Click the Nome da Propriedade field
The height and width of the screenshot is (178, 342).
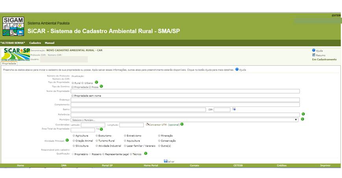click(x=185, y=91)
